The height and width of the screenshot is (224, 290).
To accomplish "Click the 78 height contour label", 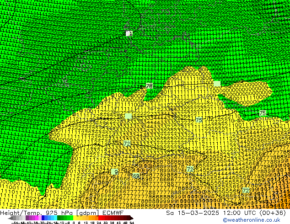I will pyautogui.click(x=149, y=86).
